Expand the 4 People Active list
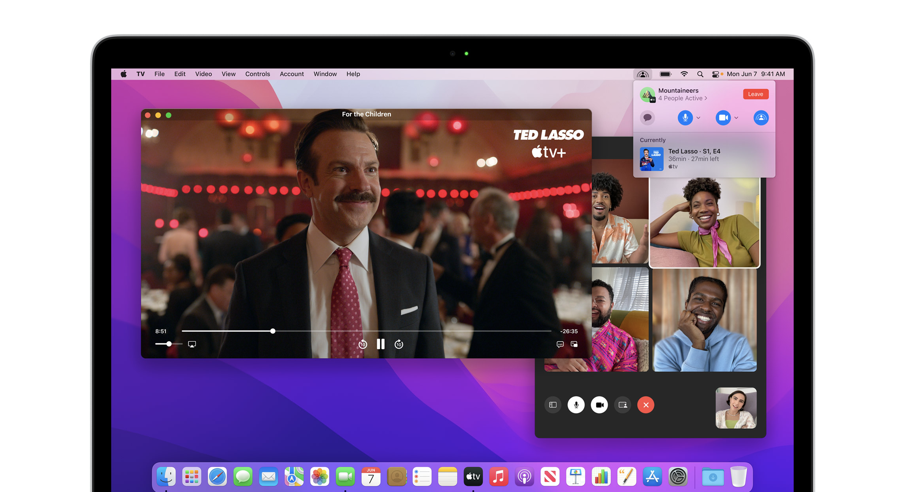Image resolution: width=908 pixels, height=492 pixels. (683, 99)
